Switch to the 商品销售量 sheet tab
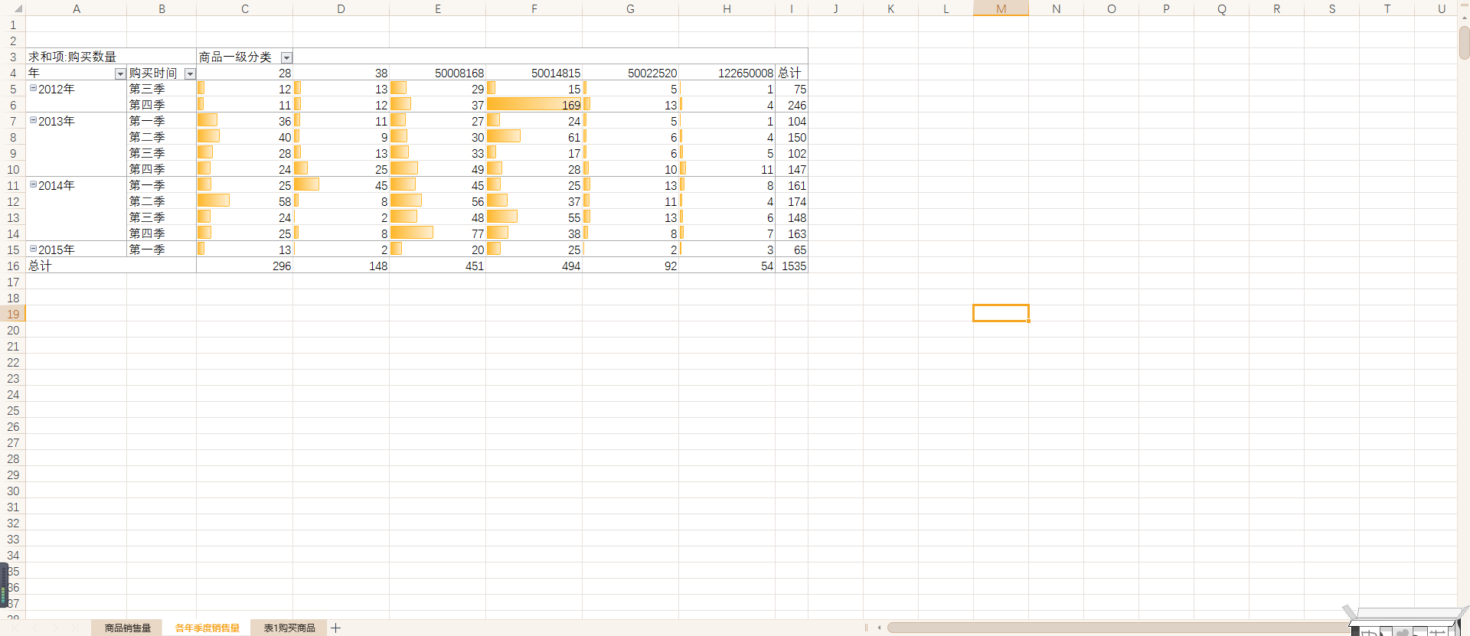This screenshot has height=636, width=1470. click(x=127, y=628)
